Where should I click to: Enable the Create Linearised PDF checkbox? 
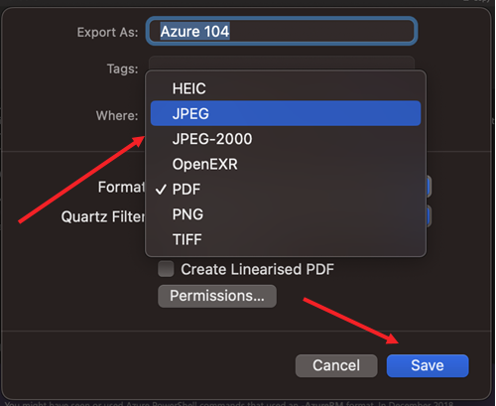(166, 269)
